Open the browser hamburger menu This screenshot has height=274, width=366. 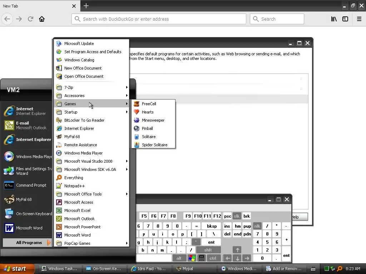[x=359, y=19]
